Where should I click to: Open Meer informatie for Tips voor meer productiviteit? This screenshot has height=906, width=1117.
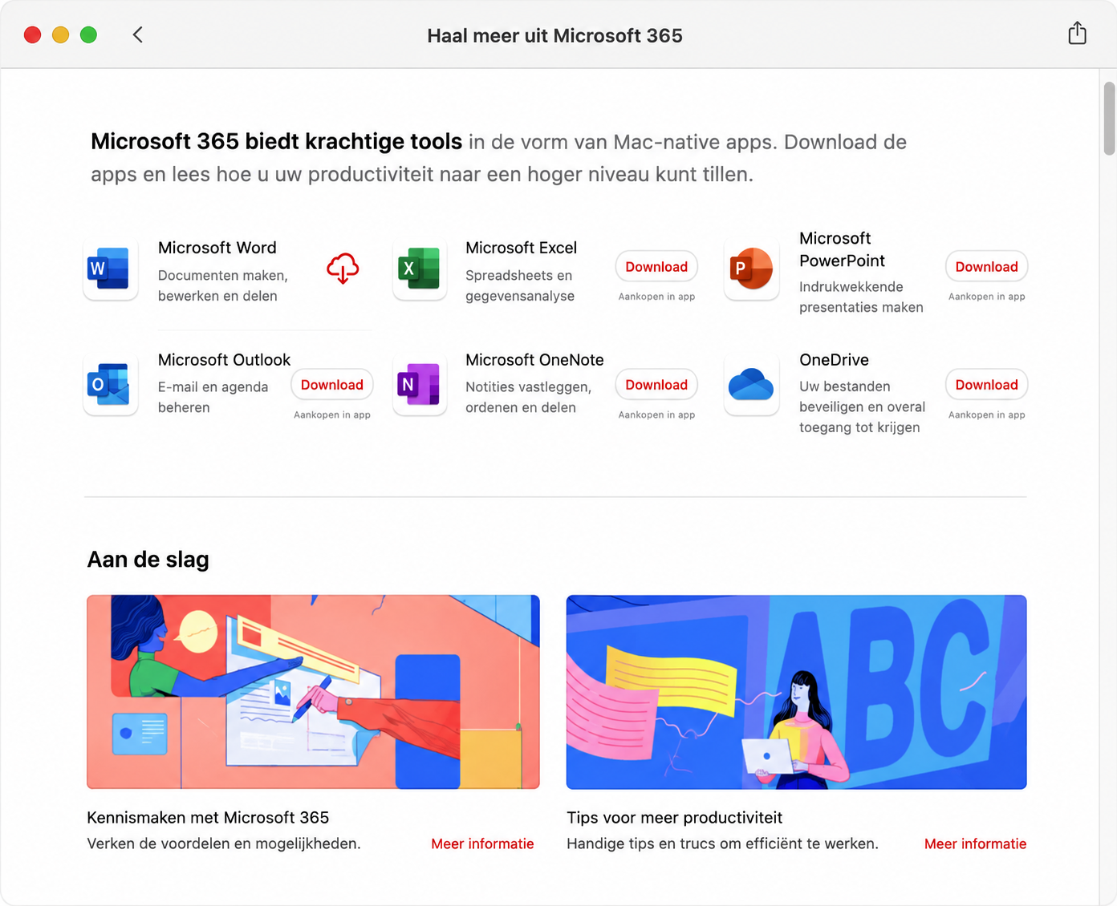(x=975, y=843)
